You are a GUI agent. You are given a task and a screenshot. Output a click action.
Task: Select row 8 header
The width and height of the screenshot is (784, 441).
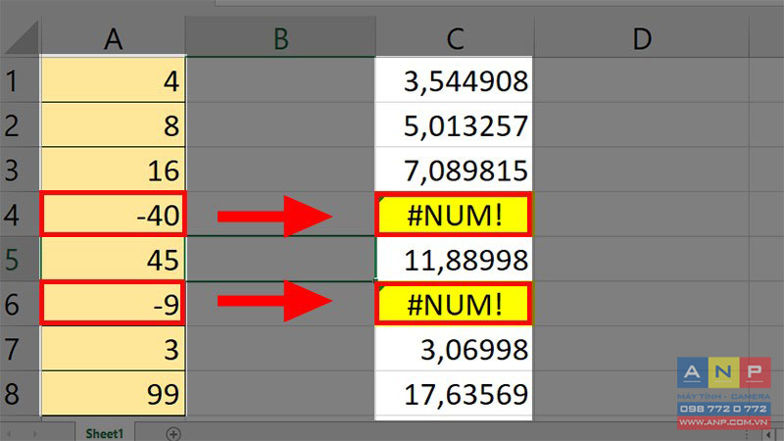(20, 393)
